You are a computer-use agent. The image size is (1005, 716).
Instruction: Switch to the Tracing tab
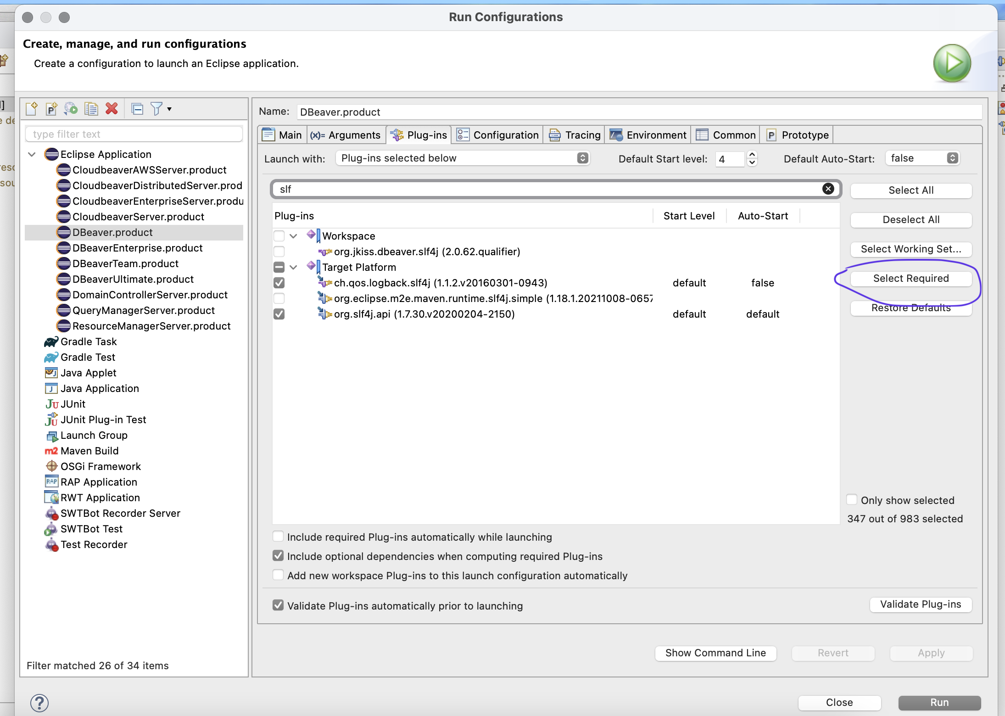pyautogui.click(x=574, y=134)
